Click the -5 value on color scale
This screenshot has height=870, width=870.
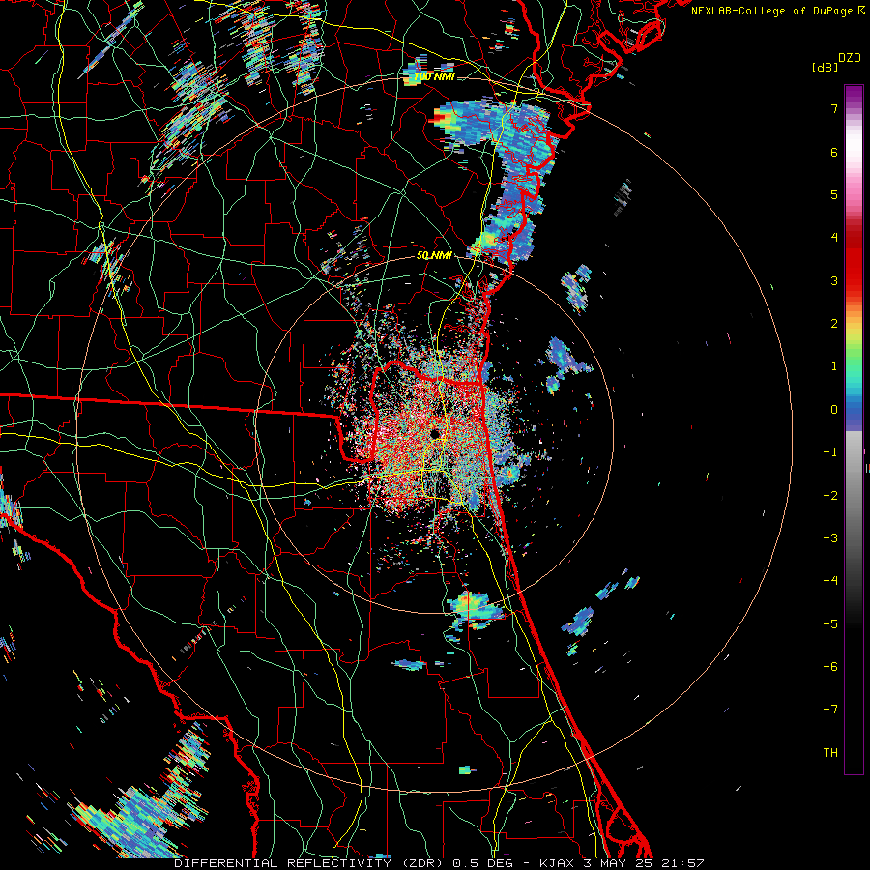[830, 624]
